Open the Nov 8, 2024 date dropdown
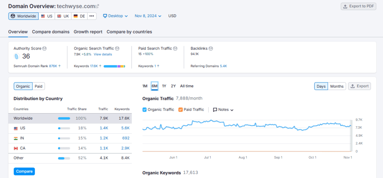 pyautogui.click(x=148, y=16)
